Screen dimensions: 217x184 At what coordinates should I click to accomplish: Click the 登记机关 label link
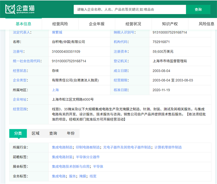[120, 61]
